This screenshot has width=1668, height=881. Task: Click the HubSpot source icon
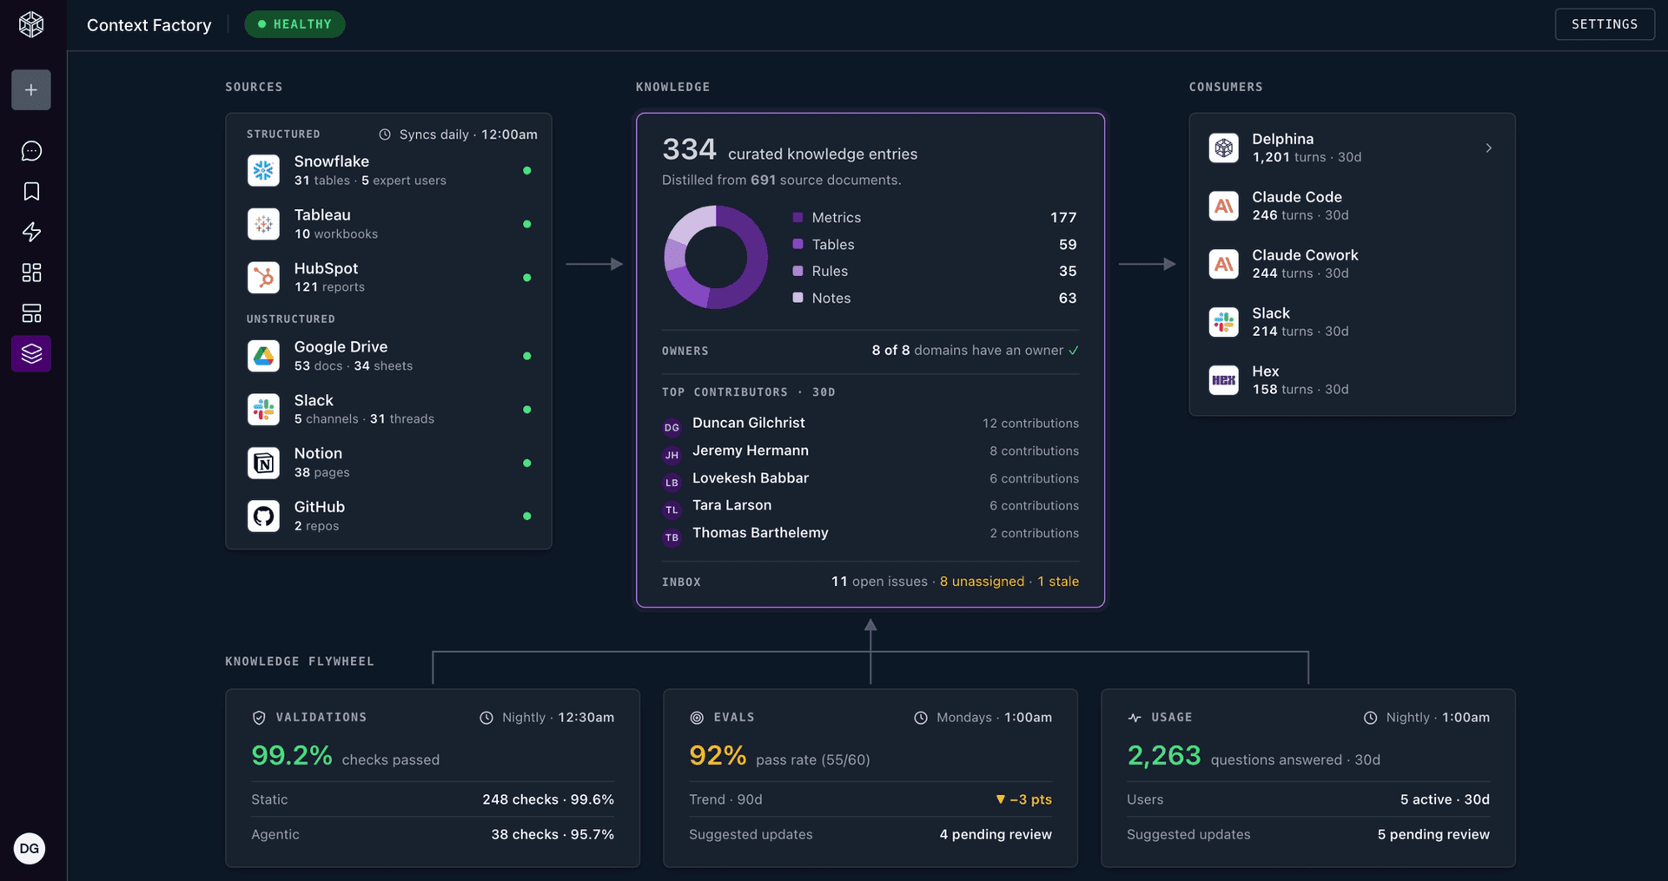[x=263, y=278]
